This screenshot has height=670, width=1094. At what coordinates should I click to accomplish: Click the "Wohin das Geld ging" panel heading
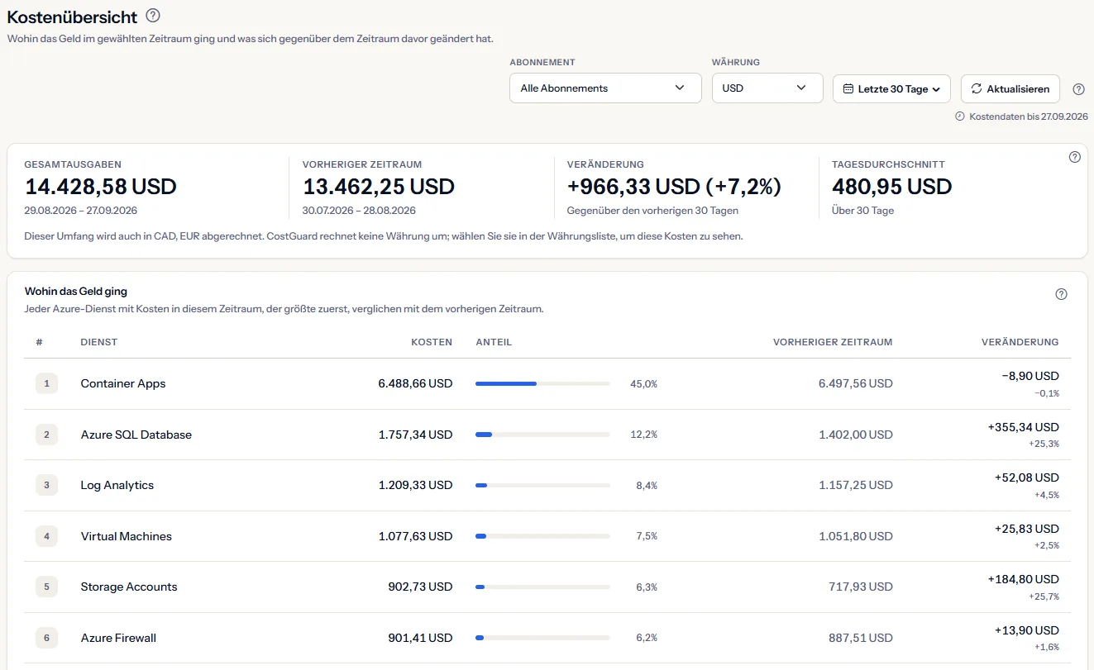click(76, 291)
